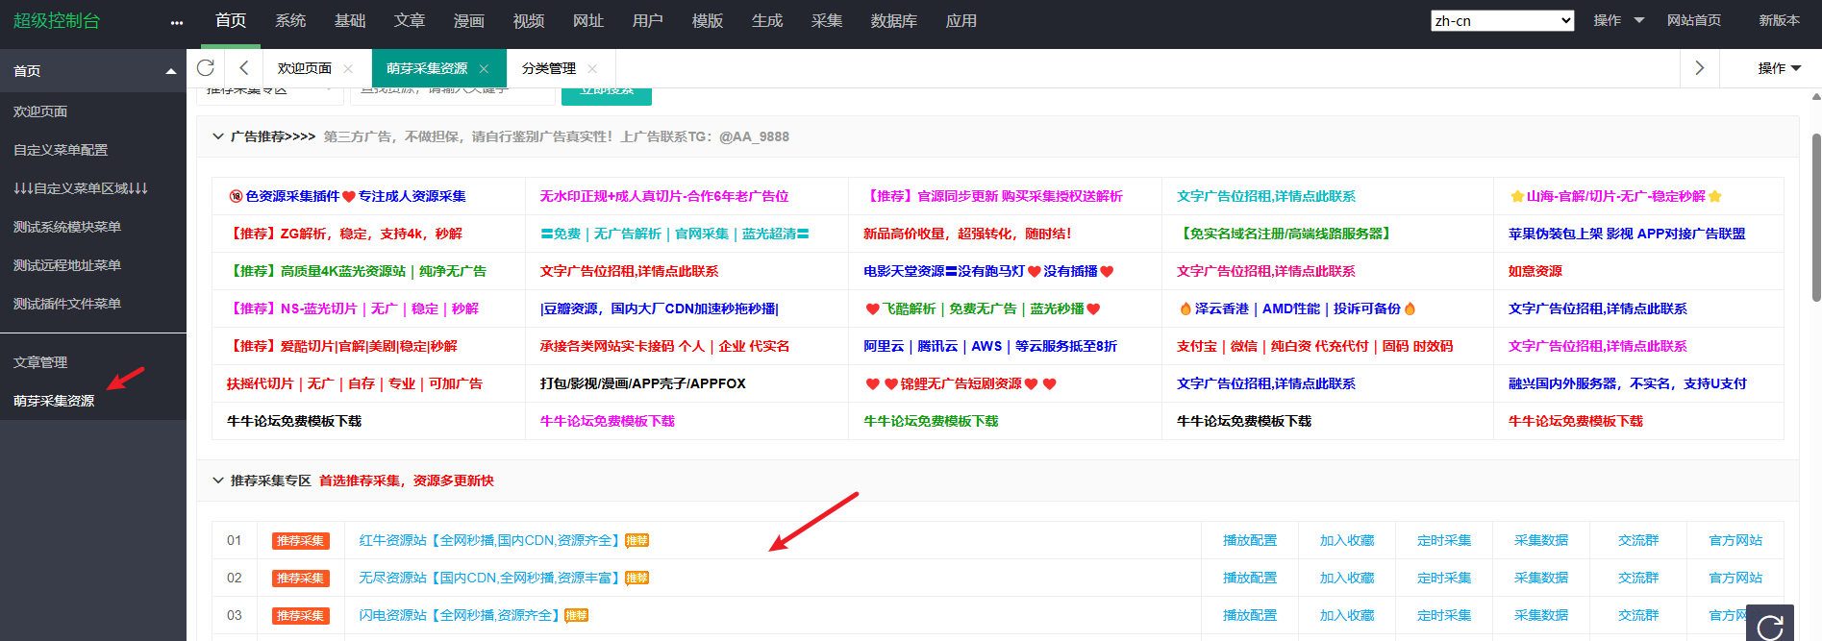This screenshot has height=641, width=1822.
Task: Close the 分类管理 tab
Action: coord(592,69)
